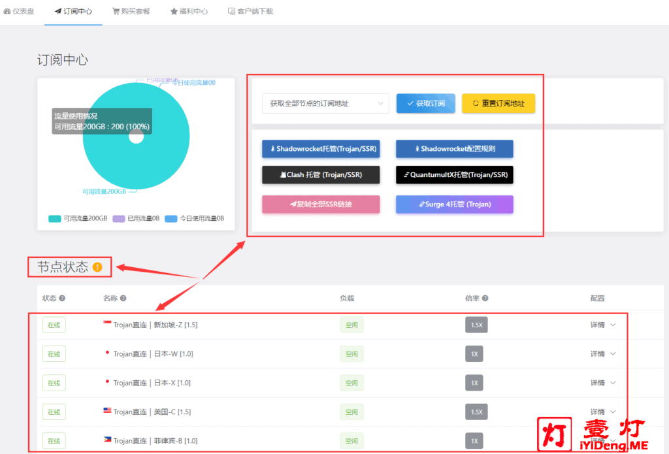
Task: Click the Clash 托管 (Trojan/SSR) button
Action: [x=321, y=175]
